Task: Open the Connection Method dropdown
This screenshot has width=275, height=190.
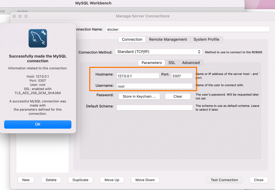Action: [158, 52]
